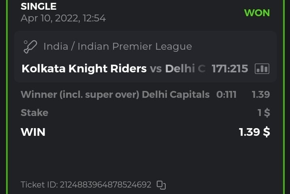This screenshot has width=290, height=194.
Task: Click the cricket bat sport icon
Action: [30, 46]
